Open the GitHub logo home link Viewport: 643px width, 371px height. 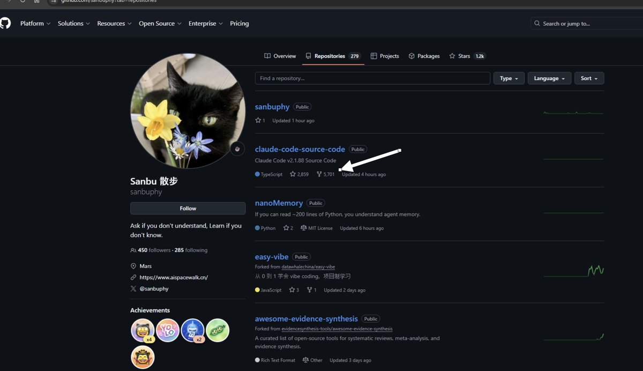[4, 23]
